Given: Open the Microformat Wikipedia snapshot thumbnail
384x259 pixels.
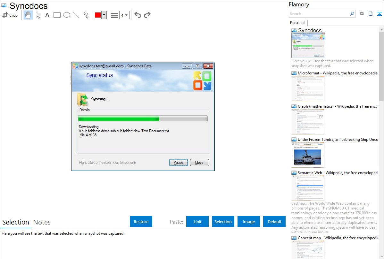Looking at the screenshot, I should (308, 88).
